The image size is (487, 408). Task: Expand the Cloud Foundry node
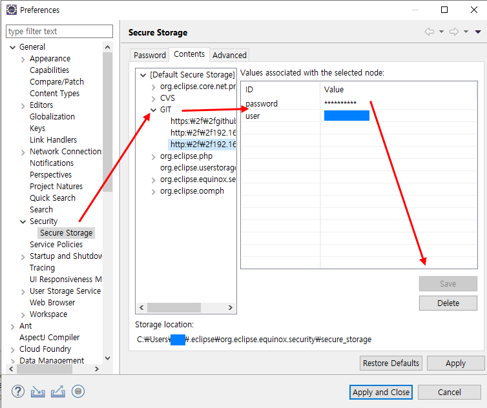pos(12,350)
